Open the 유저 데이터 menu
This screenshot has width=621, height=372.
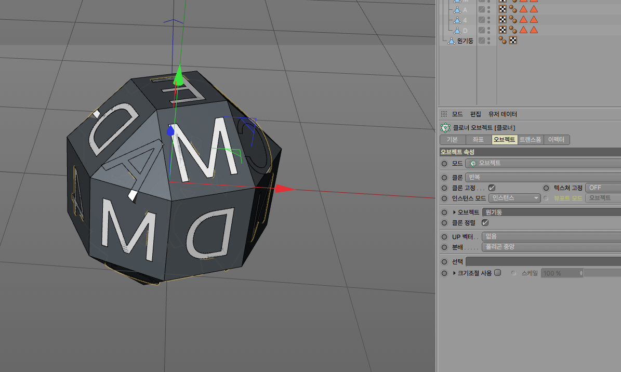[503, 114]
